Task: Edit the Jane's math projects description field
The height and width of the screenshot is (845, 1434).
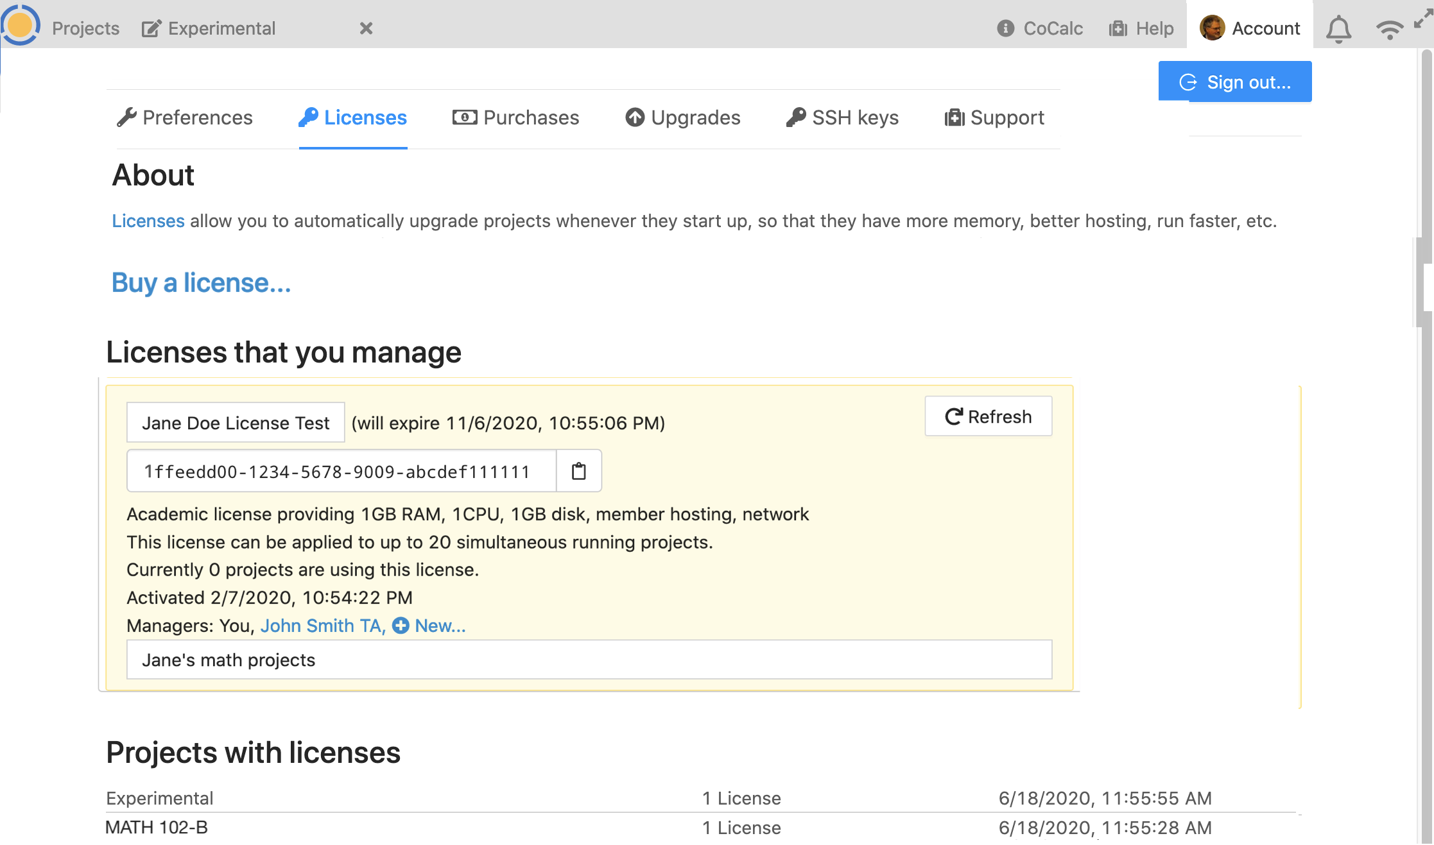Action: coord(589,660)
